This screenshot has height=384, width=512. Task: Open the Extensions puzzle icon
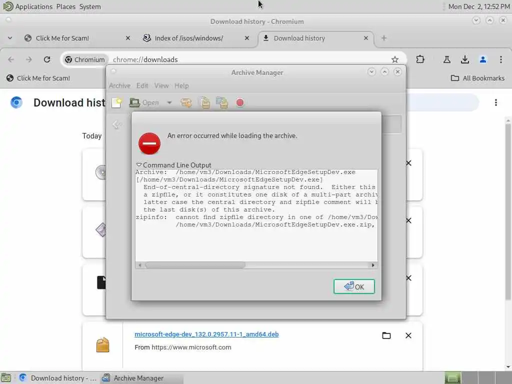pos(420,59)
